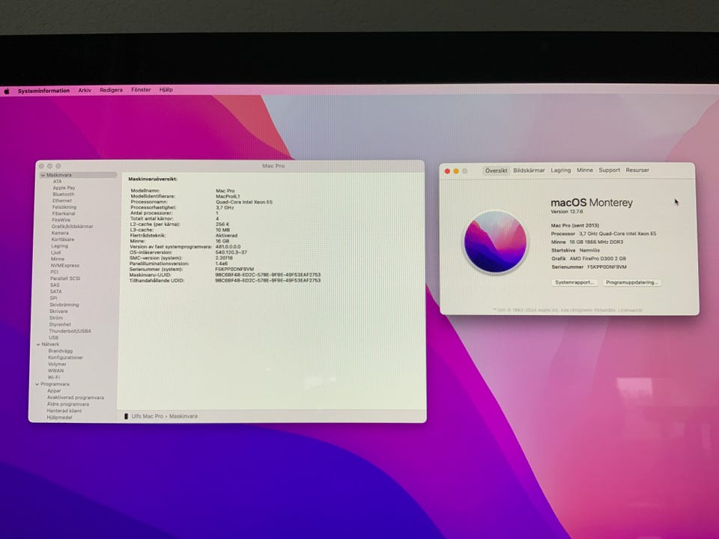Screen dimensions: 719x539
Task: Click the Programuppdatering... button
Action: coord(632,283)
